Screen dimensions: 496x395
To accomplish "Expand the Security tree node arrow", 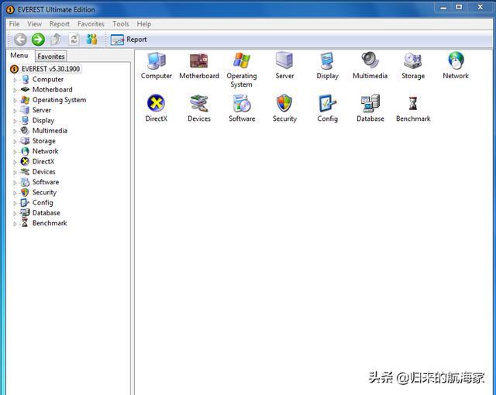I will [15, 193].
